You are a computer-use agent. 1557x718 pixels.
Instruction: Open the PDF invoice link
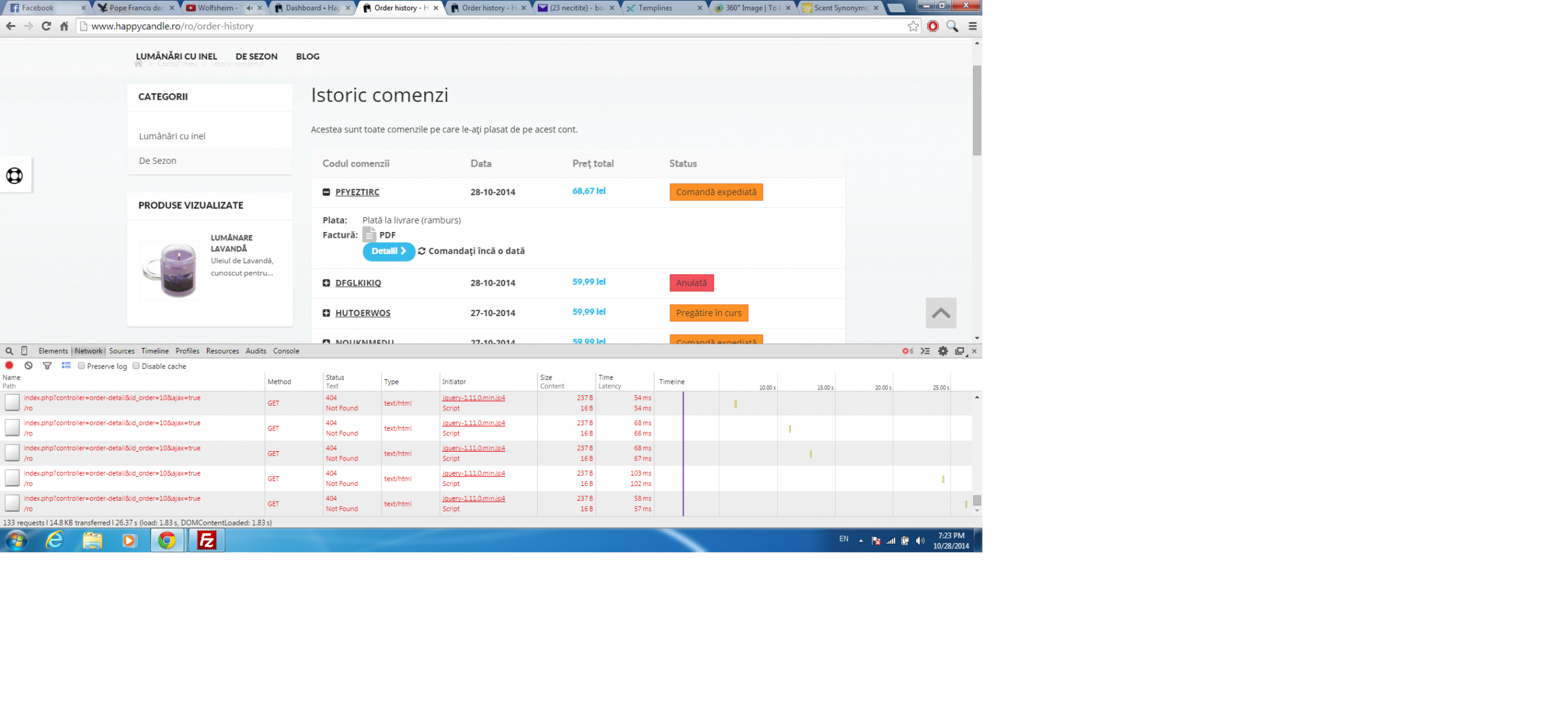387,235
